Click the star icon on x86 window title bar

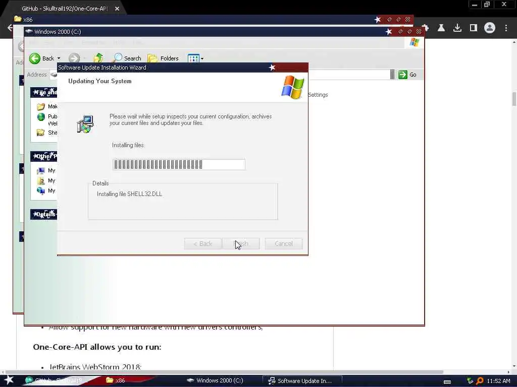point(378,20)
